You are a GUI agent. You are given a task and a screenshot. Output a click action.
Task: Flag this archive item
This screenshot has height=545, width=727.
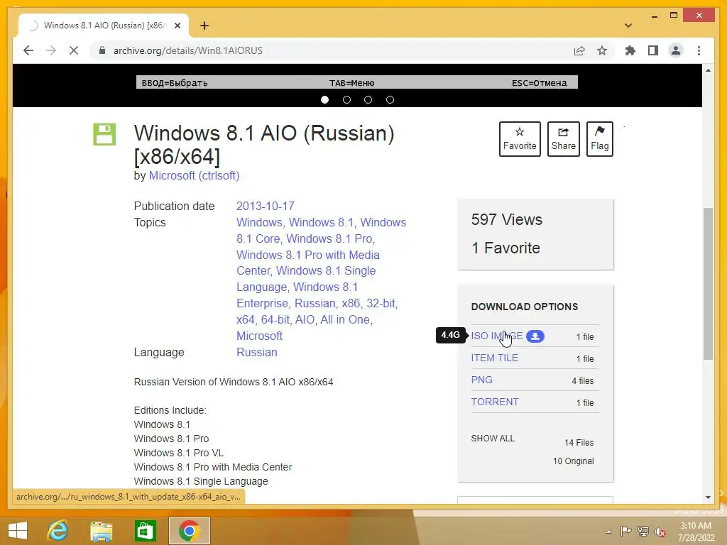click(599, 139)
